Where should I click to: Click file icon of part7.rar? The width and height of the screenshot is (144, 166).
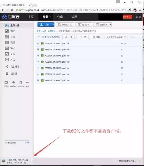[x=42, y=43]
